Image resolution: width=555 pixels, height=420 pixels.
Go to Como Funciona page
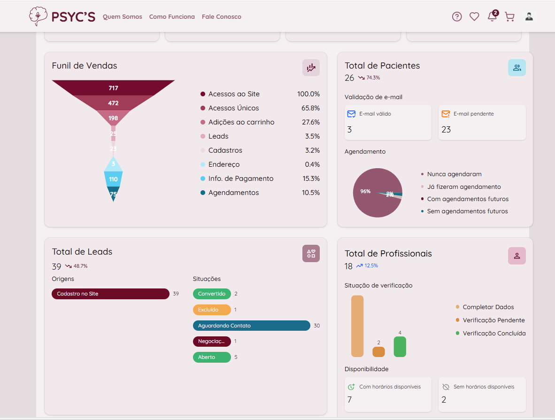point(172,16)
